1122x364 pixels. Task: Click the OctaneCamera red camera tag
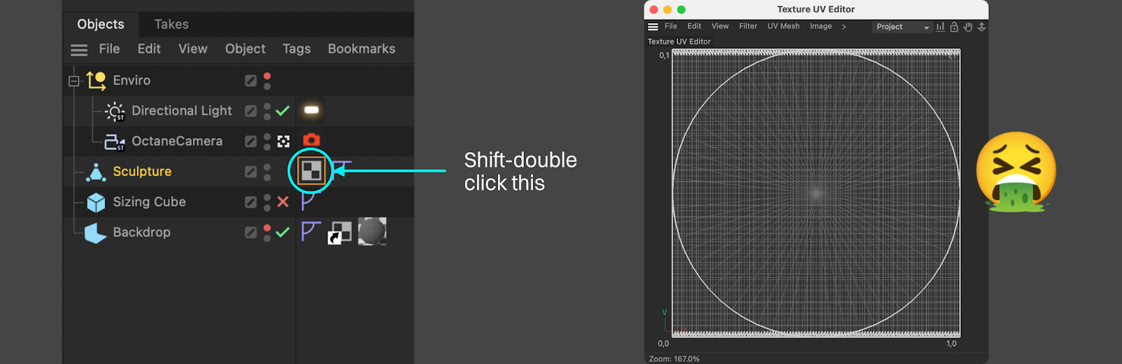coord(311,140)
